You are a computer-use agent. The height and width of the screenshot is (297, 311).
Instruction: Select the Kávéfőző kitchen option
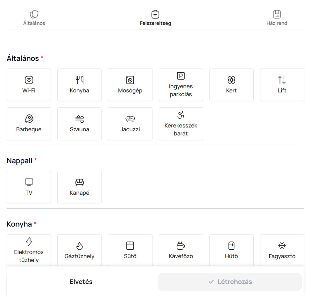(x=181, y=250)
